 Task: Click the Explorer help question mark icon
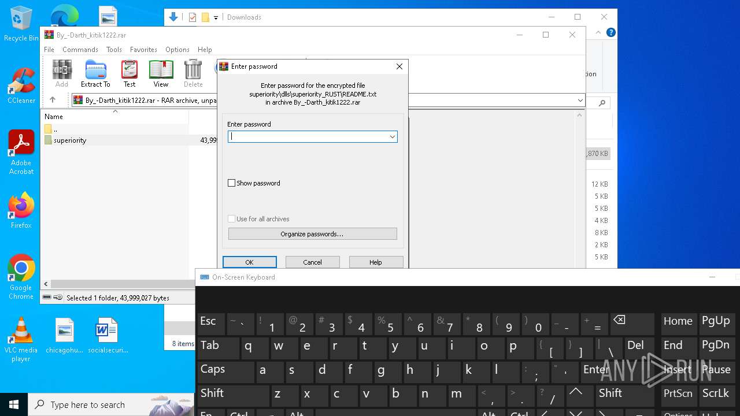610,32
